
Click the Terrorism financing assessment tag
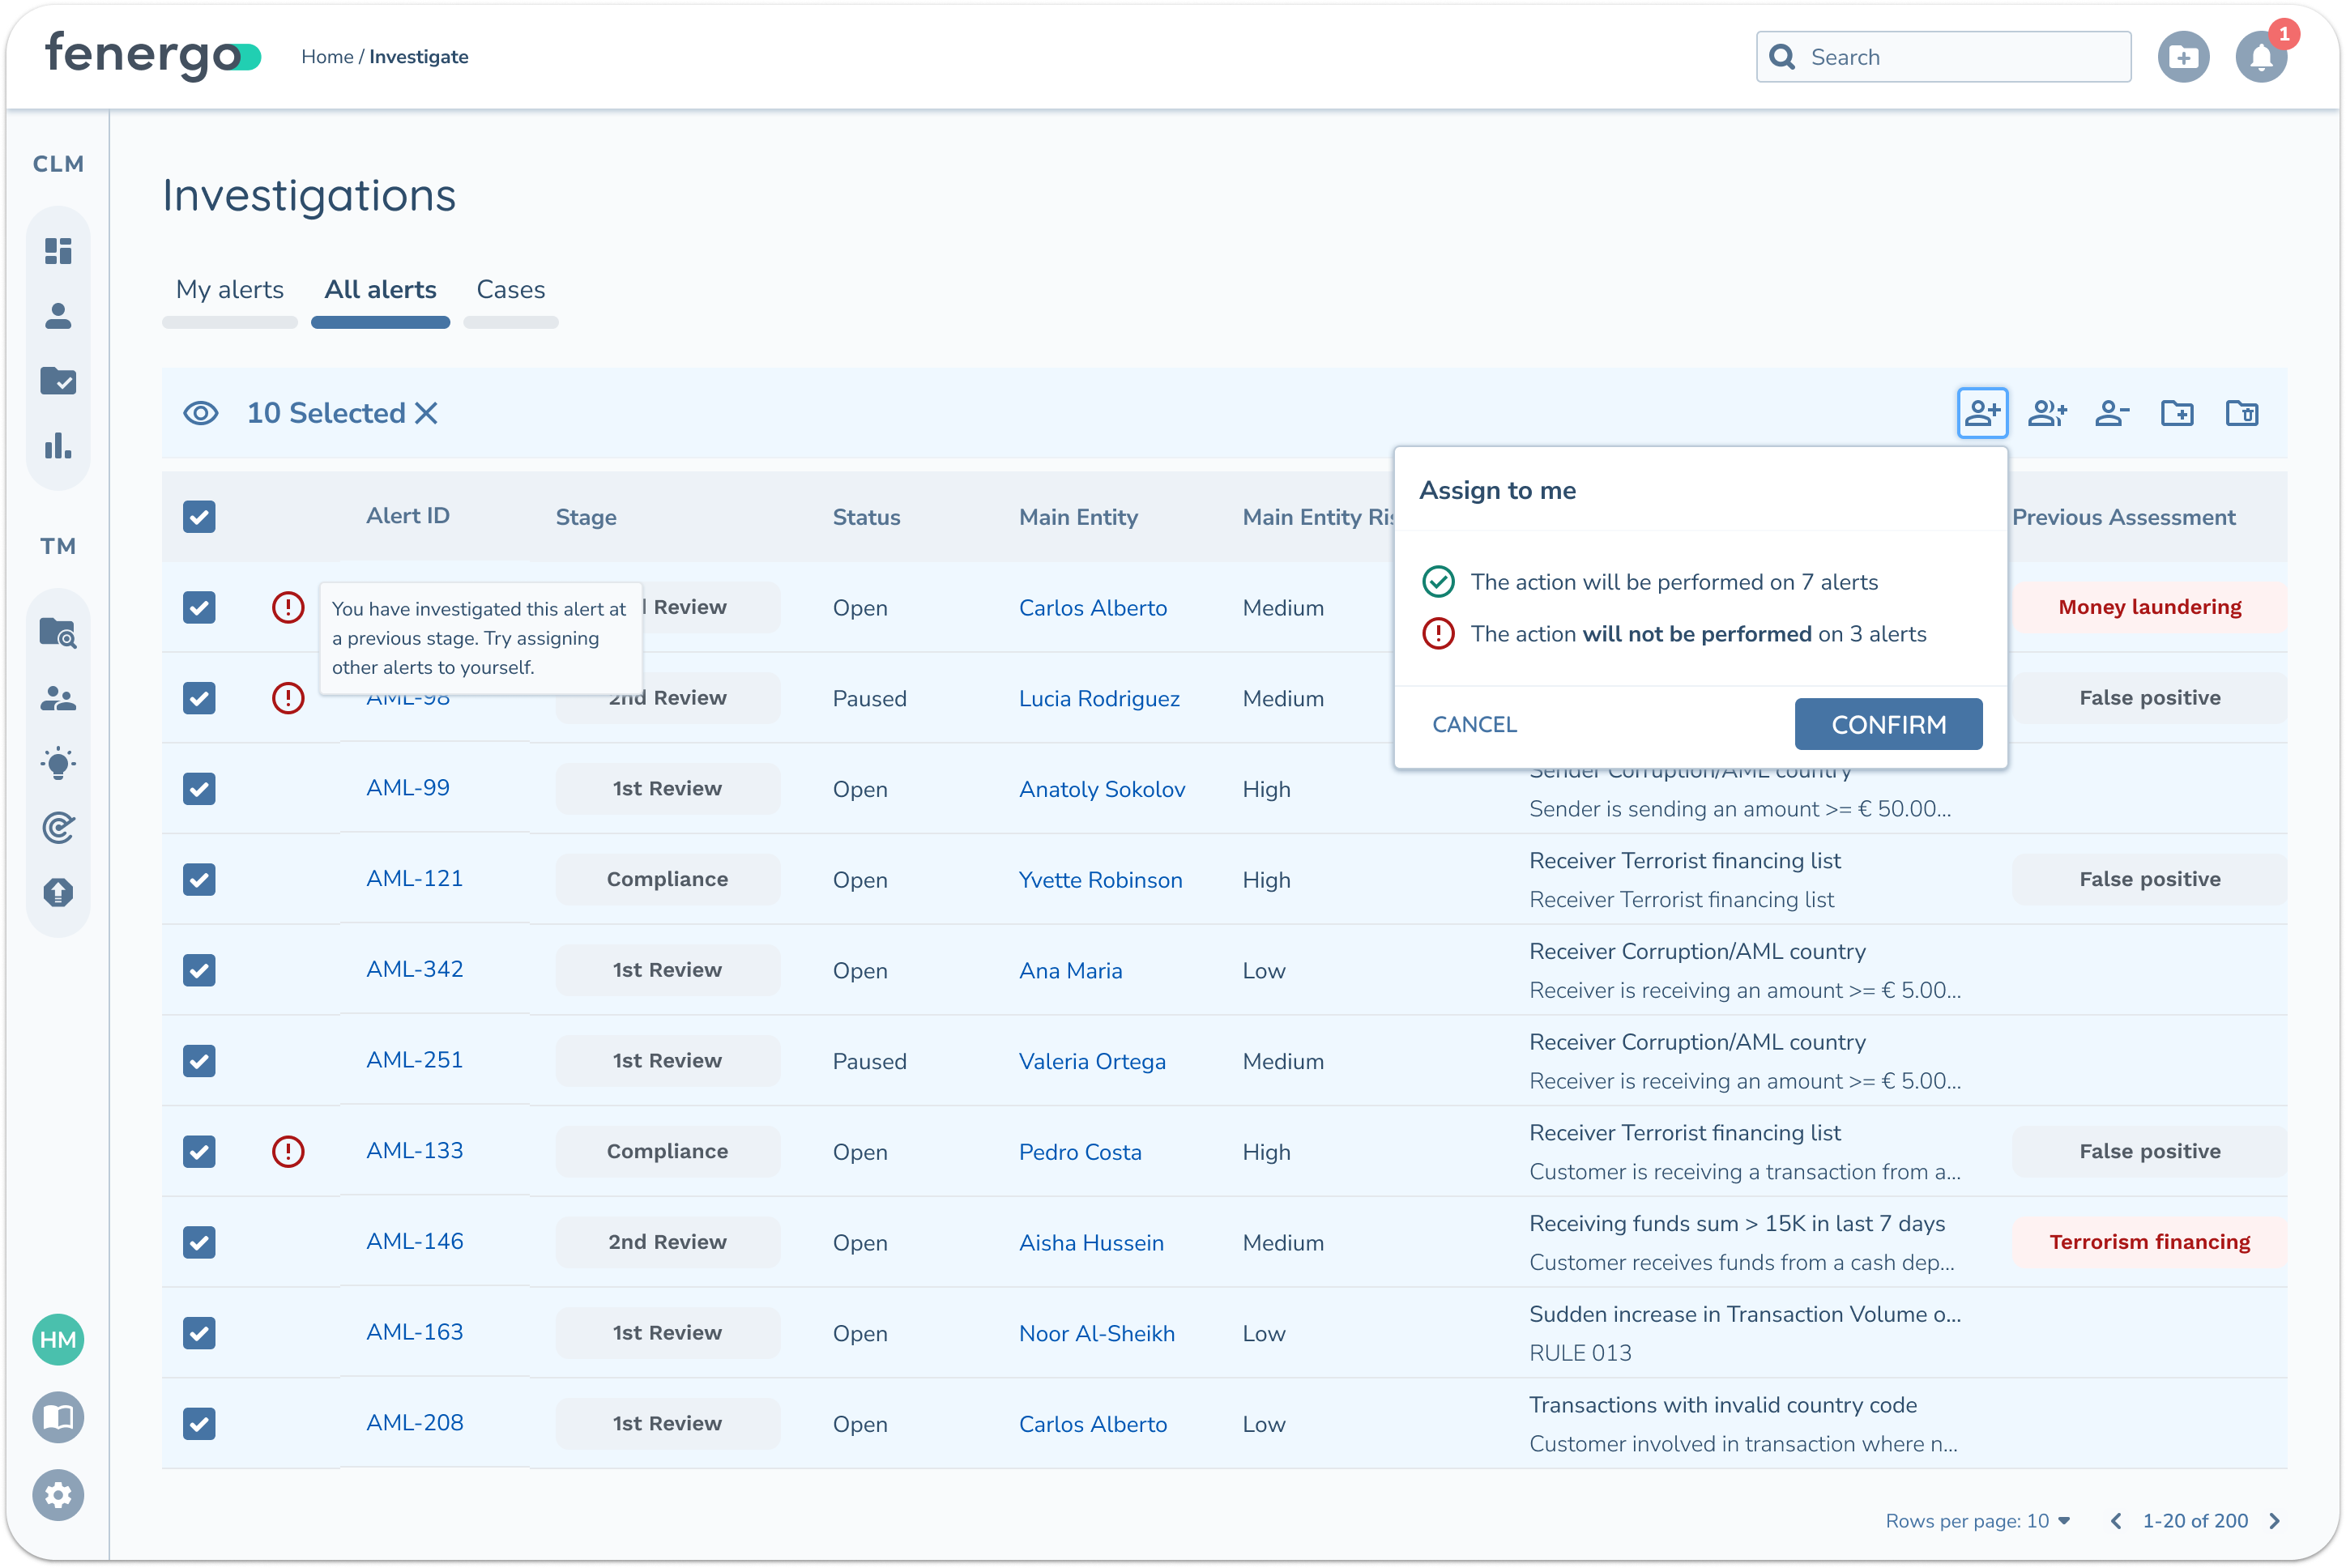pos(2150,1242)
